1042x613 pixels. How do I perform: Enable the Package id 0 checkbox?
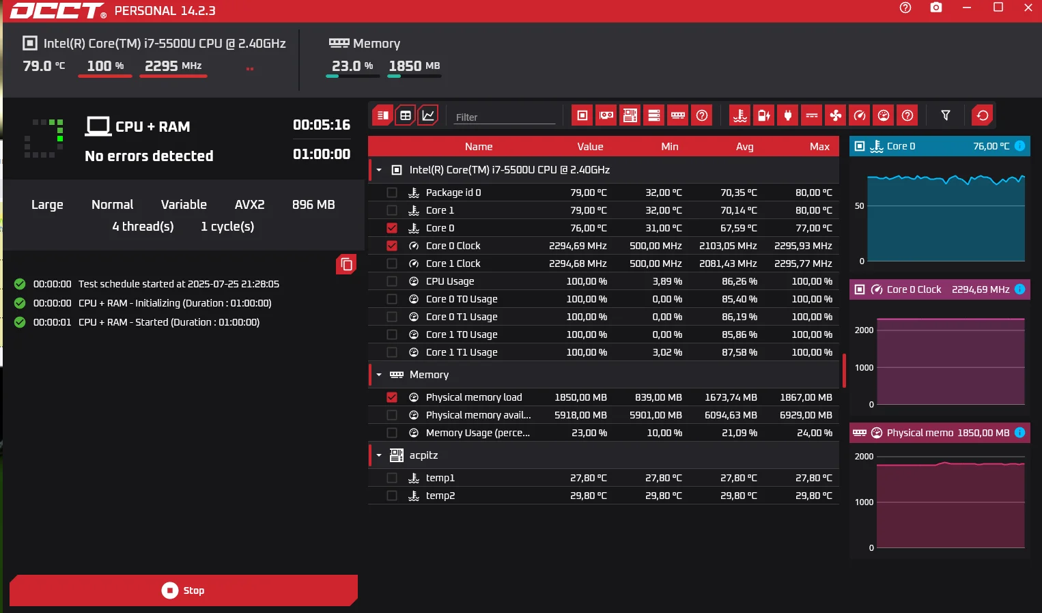pyautogui.click(x=392, y=193)
